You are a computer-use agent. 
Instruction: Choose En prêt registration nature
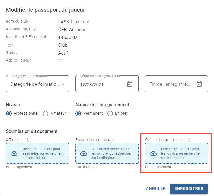[110, 114]
